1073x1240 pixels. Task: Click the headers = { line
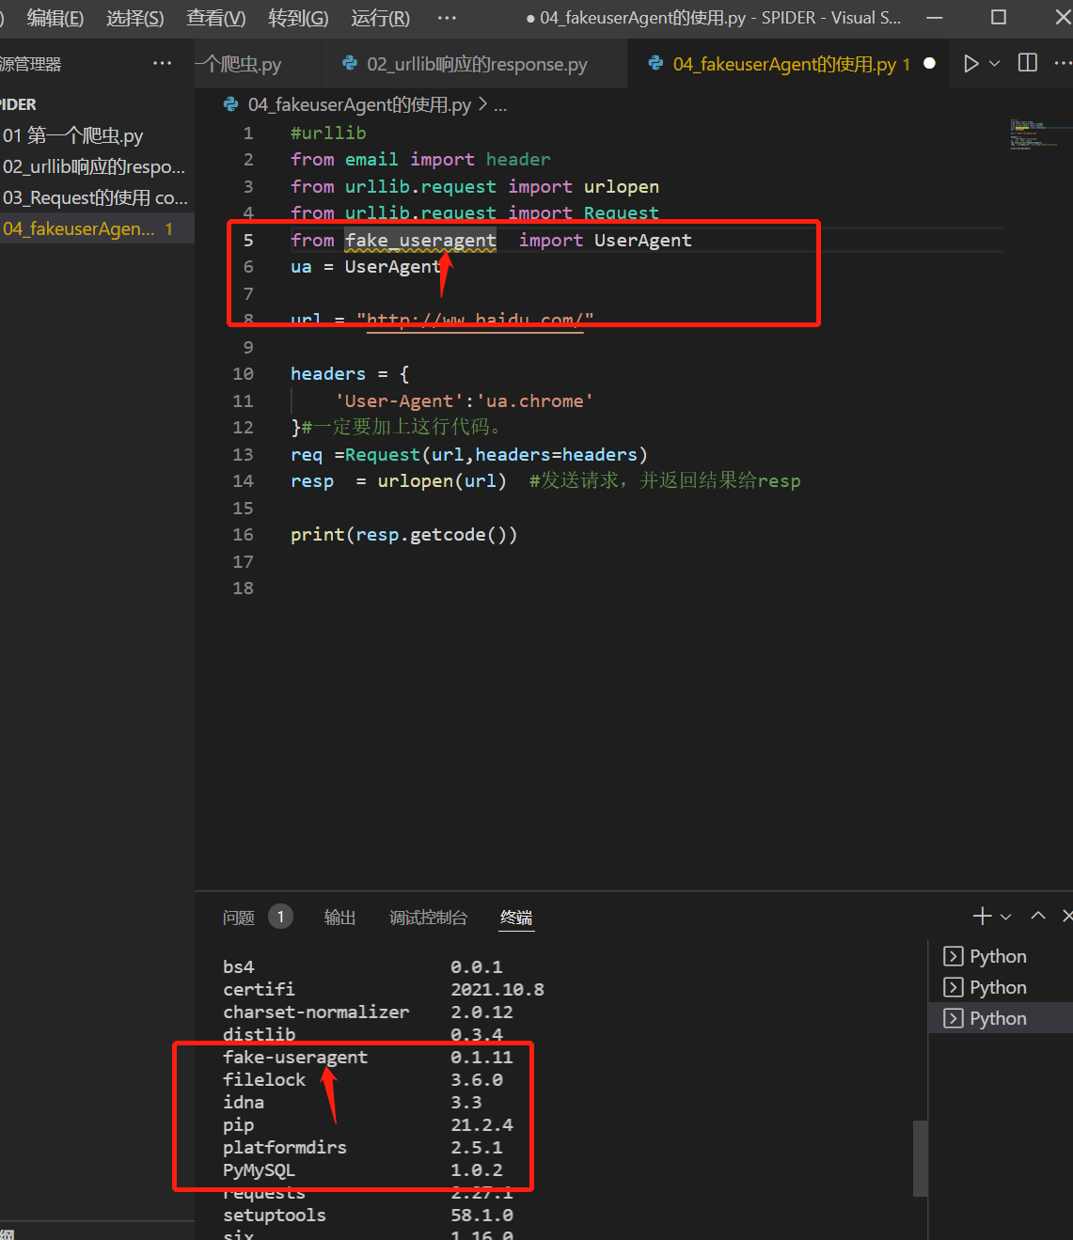[x=350, y=373]
